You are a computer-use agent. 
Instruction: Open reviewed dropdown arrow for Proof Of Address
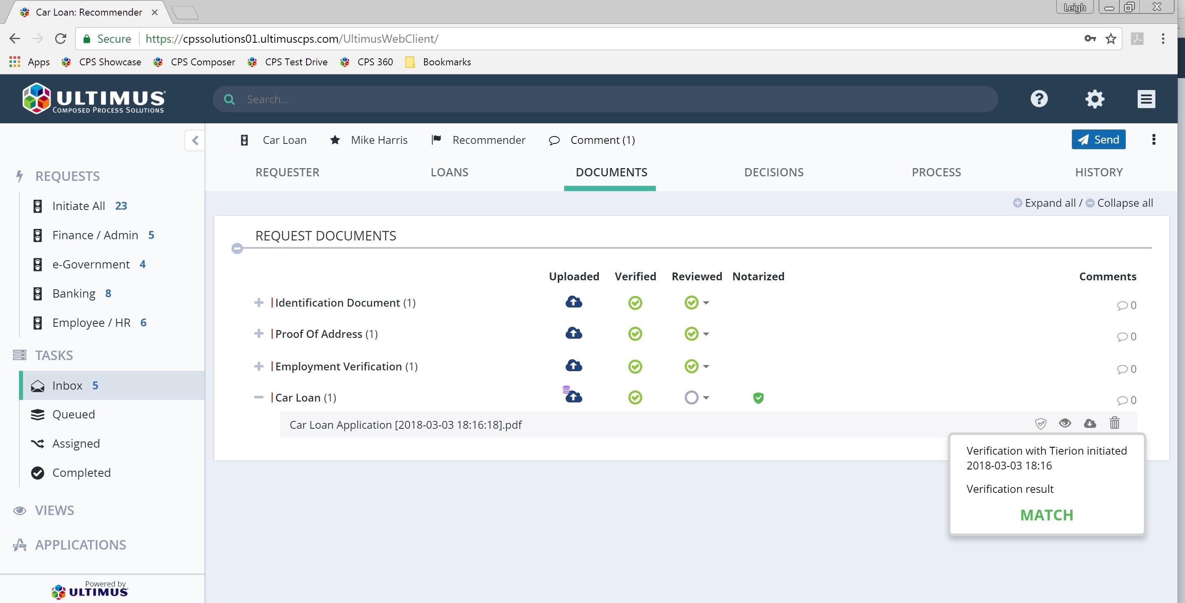click(706, 334)
